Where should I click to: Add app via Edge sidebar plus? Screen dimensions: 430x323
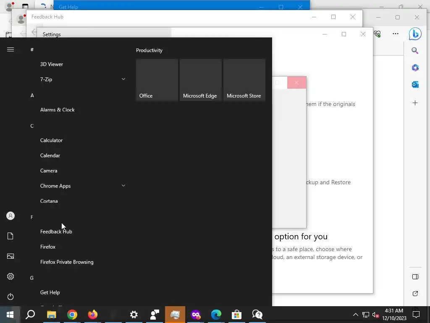[x=415, y=103]
